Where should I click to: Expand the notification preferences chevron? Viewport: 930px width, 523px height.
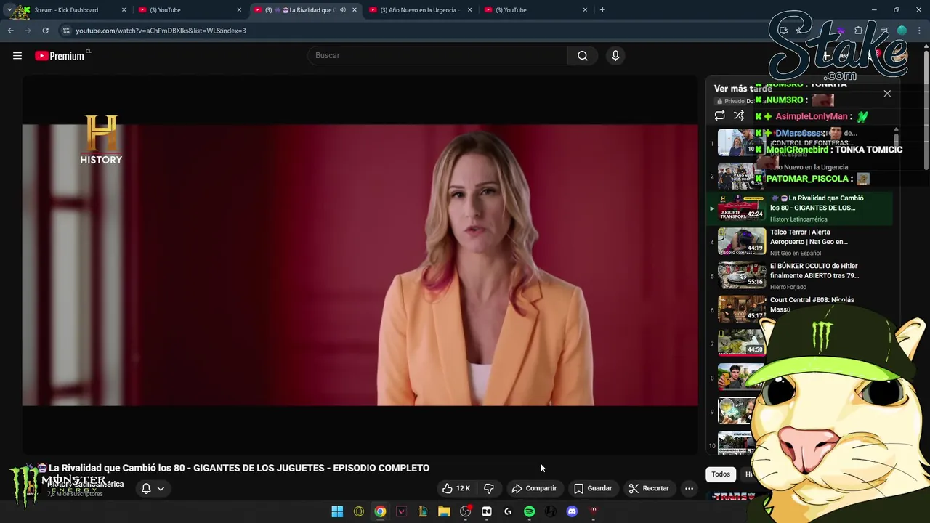[161, 488]
